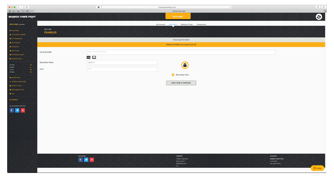
Task: Open My Account in the sidebar
Action: click(15, 43)
